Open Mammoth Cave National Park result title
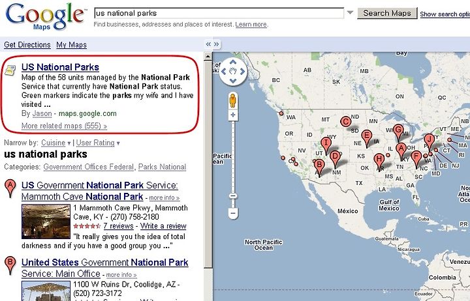 [99, 191]
